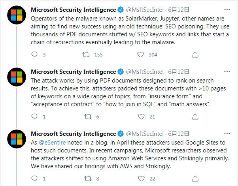Like the tweet with 21 likes

(141, 116)
